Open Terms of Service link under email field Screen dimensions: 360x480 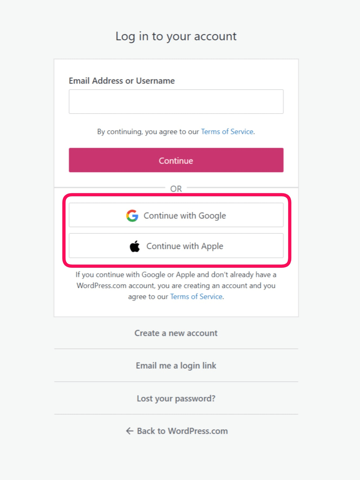pyautogui.click(x=227, y=132)
